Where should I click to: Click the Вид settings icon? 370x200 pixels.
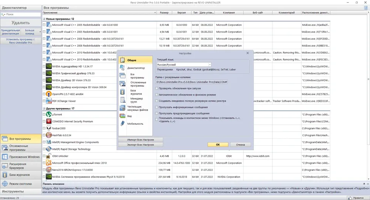click(122, 116)
